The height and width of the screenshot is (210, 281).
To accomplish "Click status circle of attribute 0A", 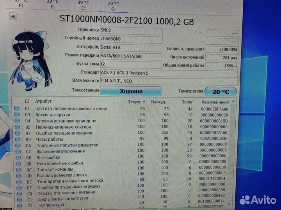I will 18,145.
